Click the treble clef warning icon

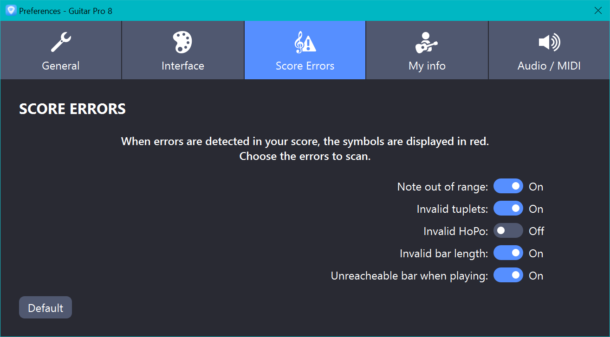(305, 42)
